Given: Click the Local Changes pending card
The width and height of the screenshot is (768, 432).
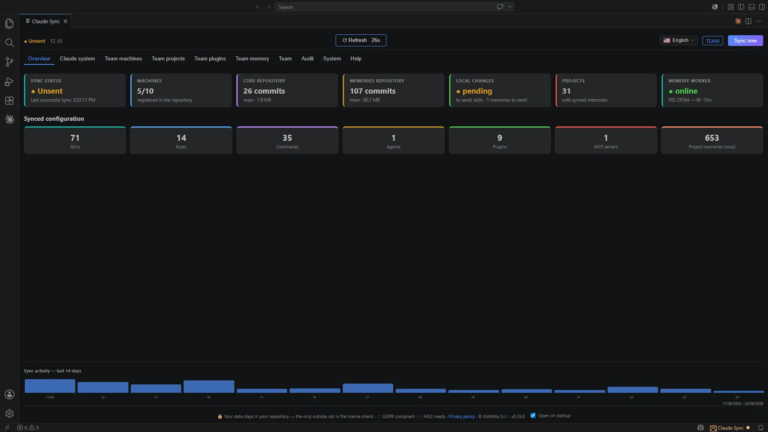Looking at the screenshot, I should click(x=500, y=90).
